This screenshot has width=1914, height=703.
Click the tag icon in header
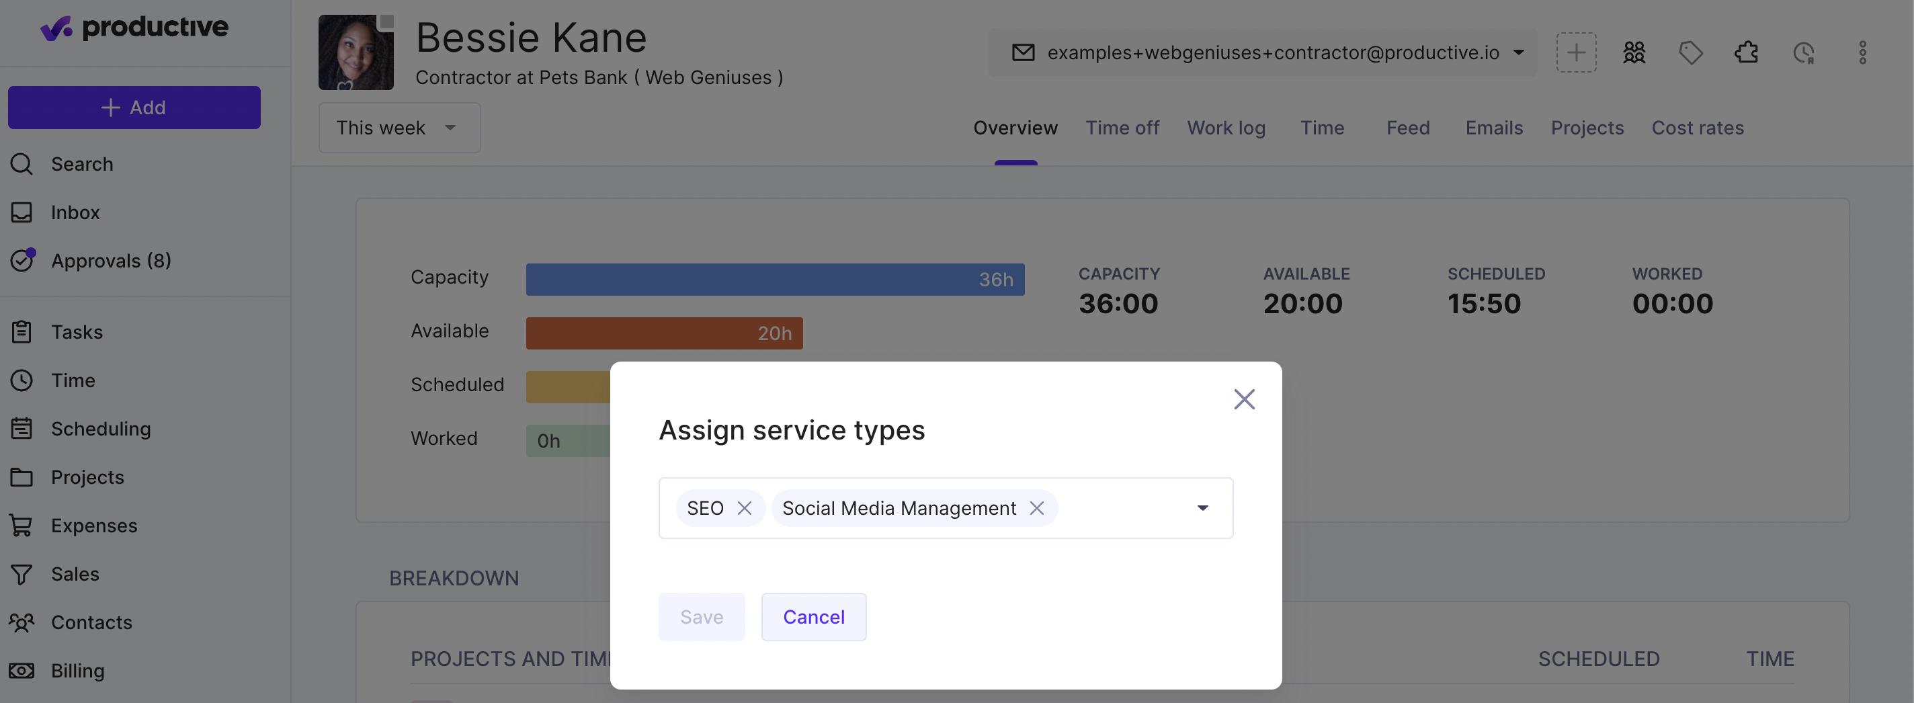[x=1690, y=53]
